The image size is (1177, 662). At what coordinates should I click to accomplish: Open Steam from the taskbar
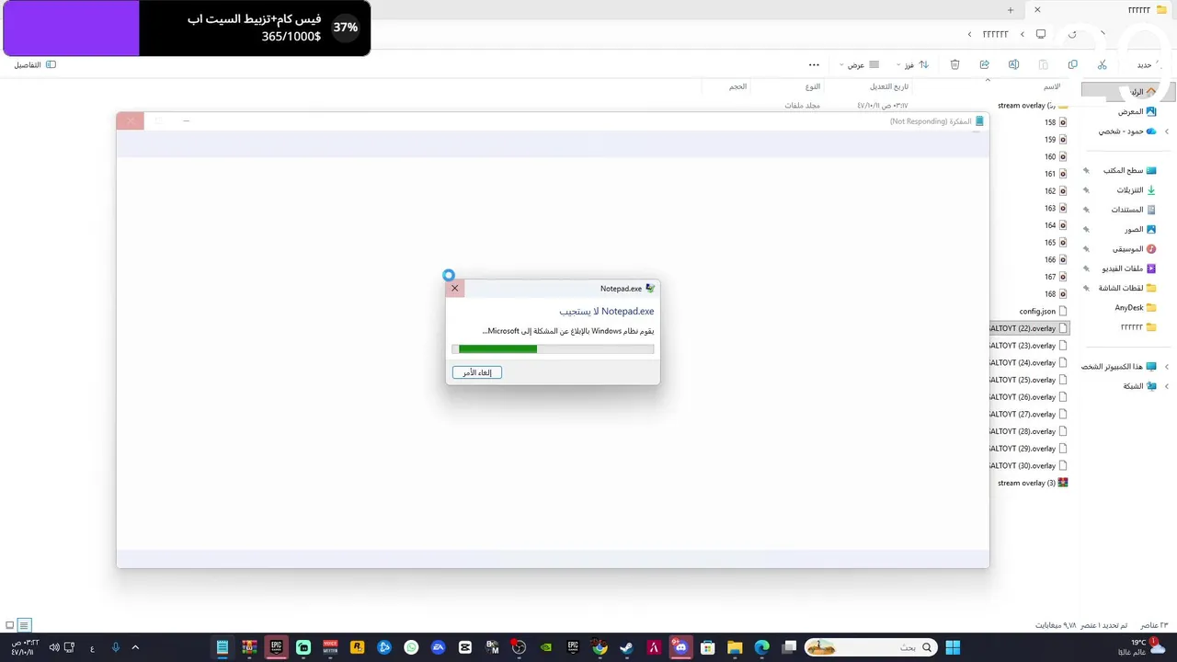click(x=626, y=647)
